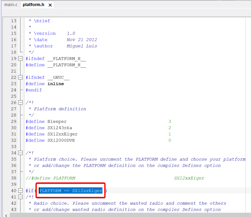Viewport: 251px width, 217px height.
Task: Collapse the #if PLATFORM block on line 40
Action: click(x=21, y=191)
